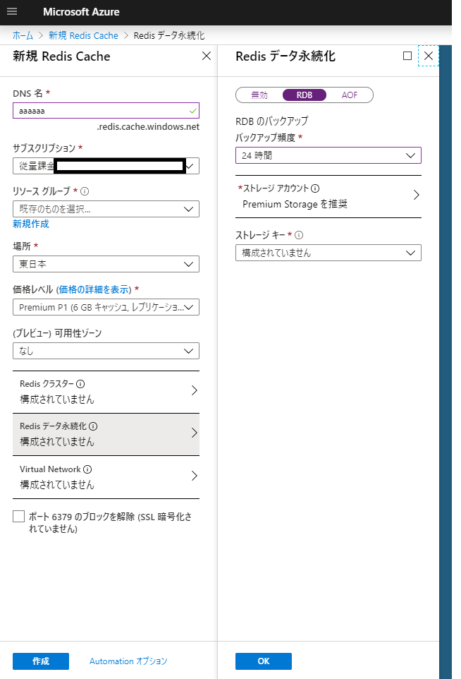Image resolution: width=461 pixels, height=679 pixels.
Task: Click the green DNS validation checkmark
Action: (x=193, y=111)
